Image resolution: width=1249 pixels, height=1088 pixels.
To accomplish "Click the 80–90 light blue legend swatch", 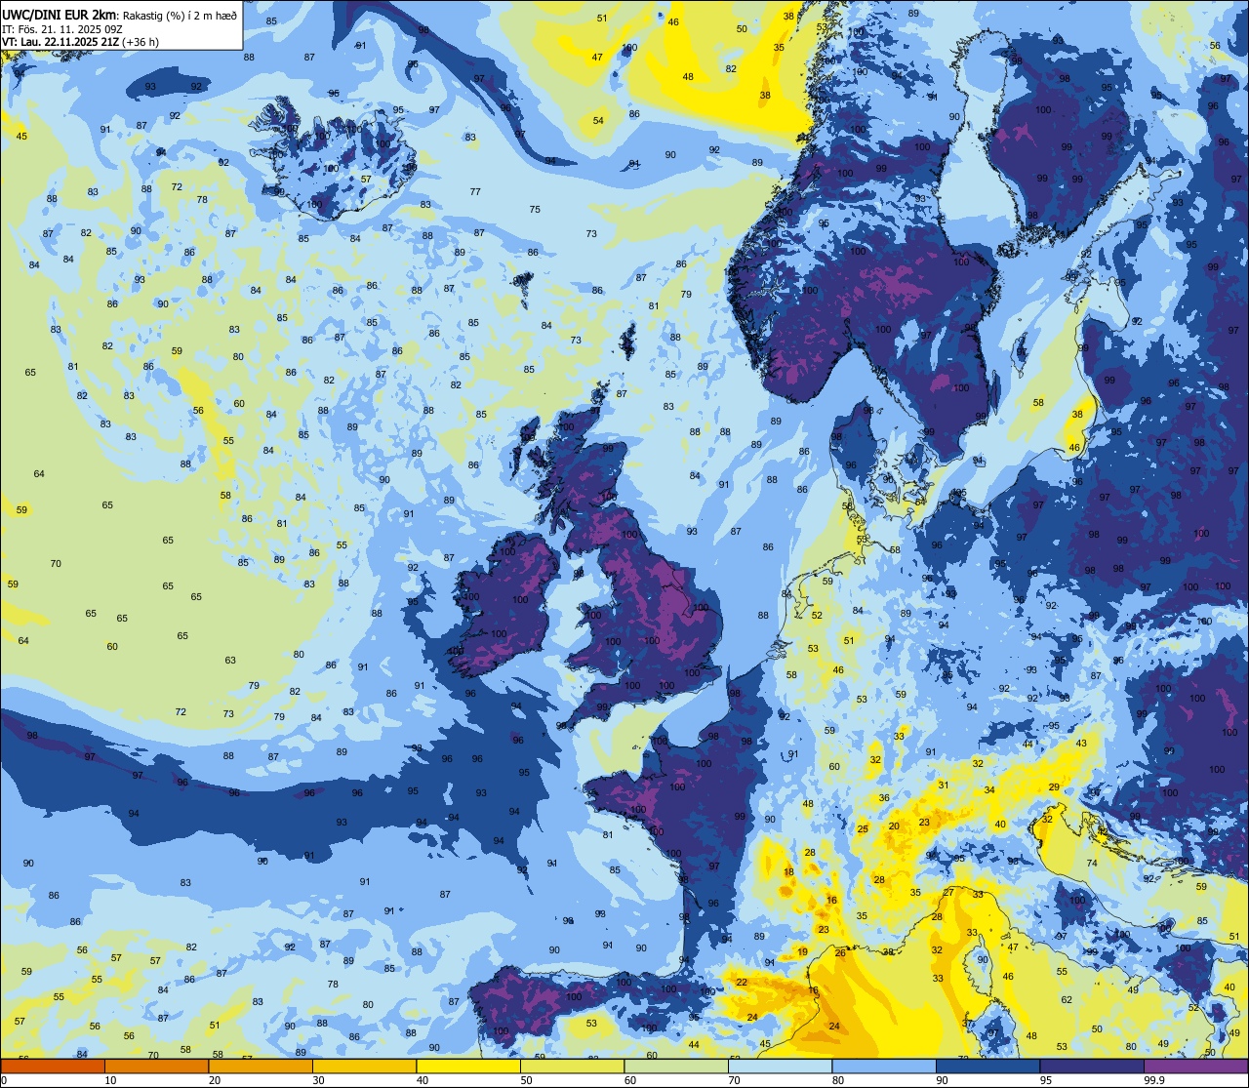I will 883,1067.
